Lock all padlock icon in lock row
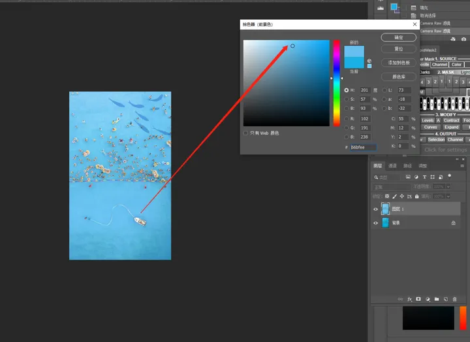470x342 pixels. click(x=416, y=196)
